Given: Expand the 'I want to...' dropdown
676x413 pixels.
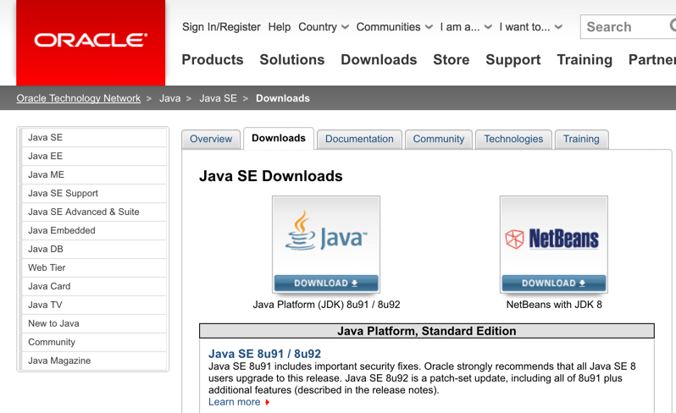Looking at the screenshot, I should point(530,27).
